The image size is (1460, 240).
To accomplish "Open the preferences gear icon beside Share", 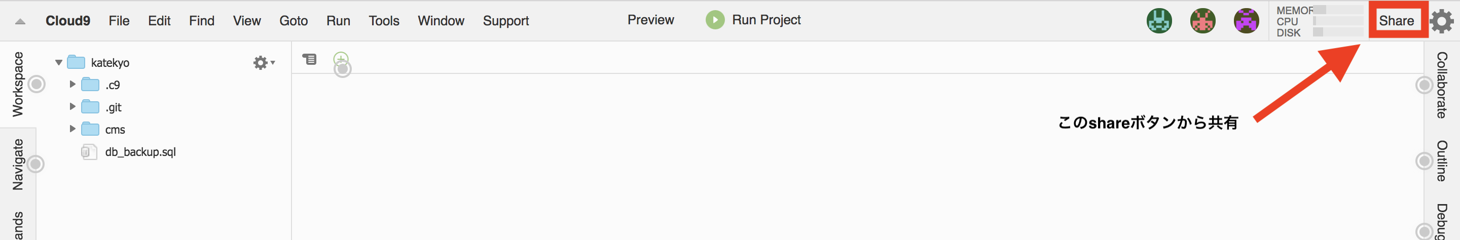I will tap(1442, 21).
